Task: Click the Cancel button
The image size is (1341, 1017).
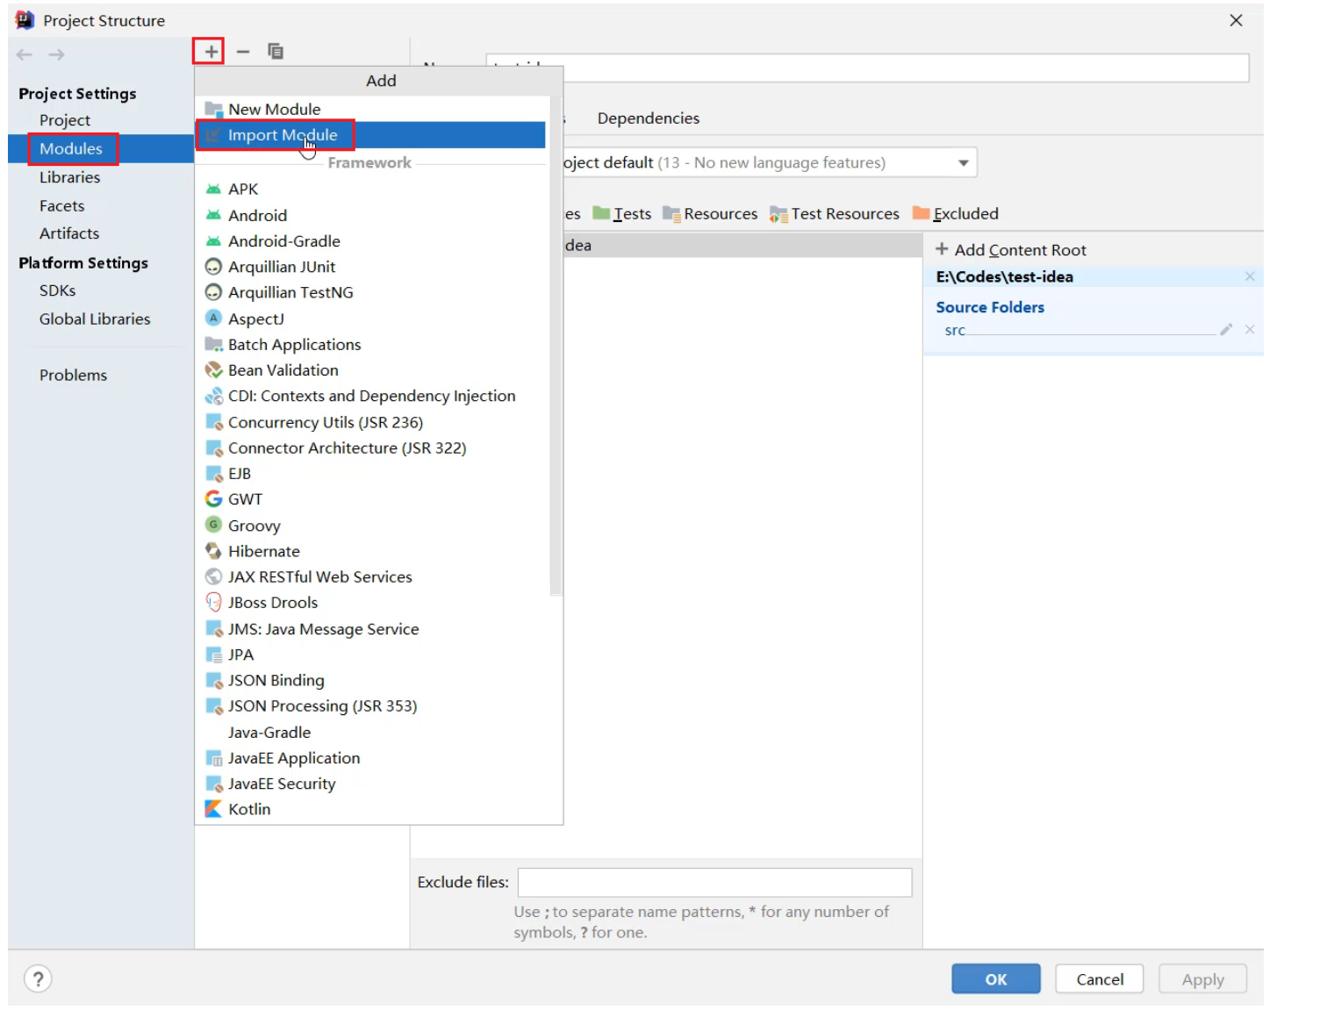Action: click(1100, 979)
